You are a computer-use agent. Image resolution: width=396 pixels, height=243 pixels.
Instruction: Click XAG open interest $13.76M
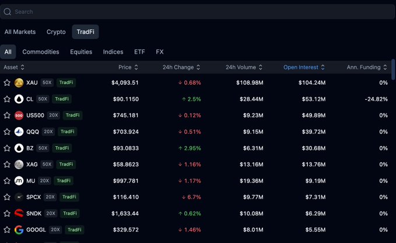click(x=314, y=164)
